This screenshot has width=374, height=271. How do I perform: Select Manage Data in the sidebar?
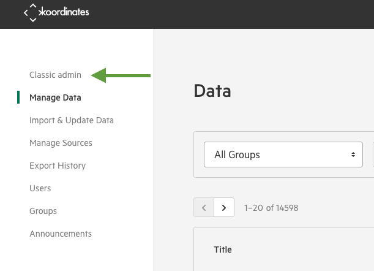click(x=55, y=97)
